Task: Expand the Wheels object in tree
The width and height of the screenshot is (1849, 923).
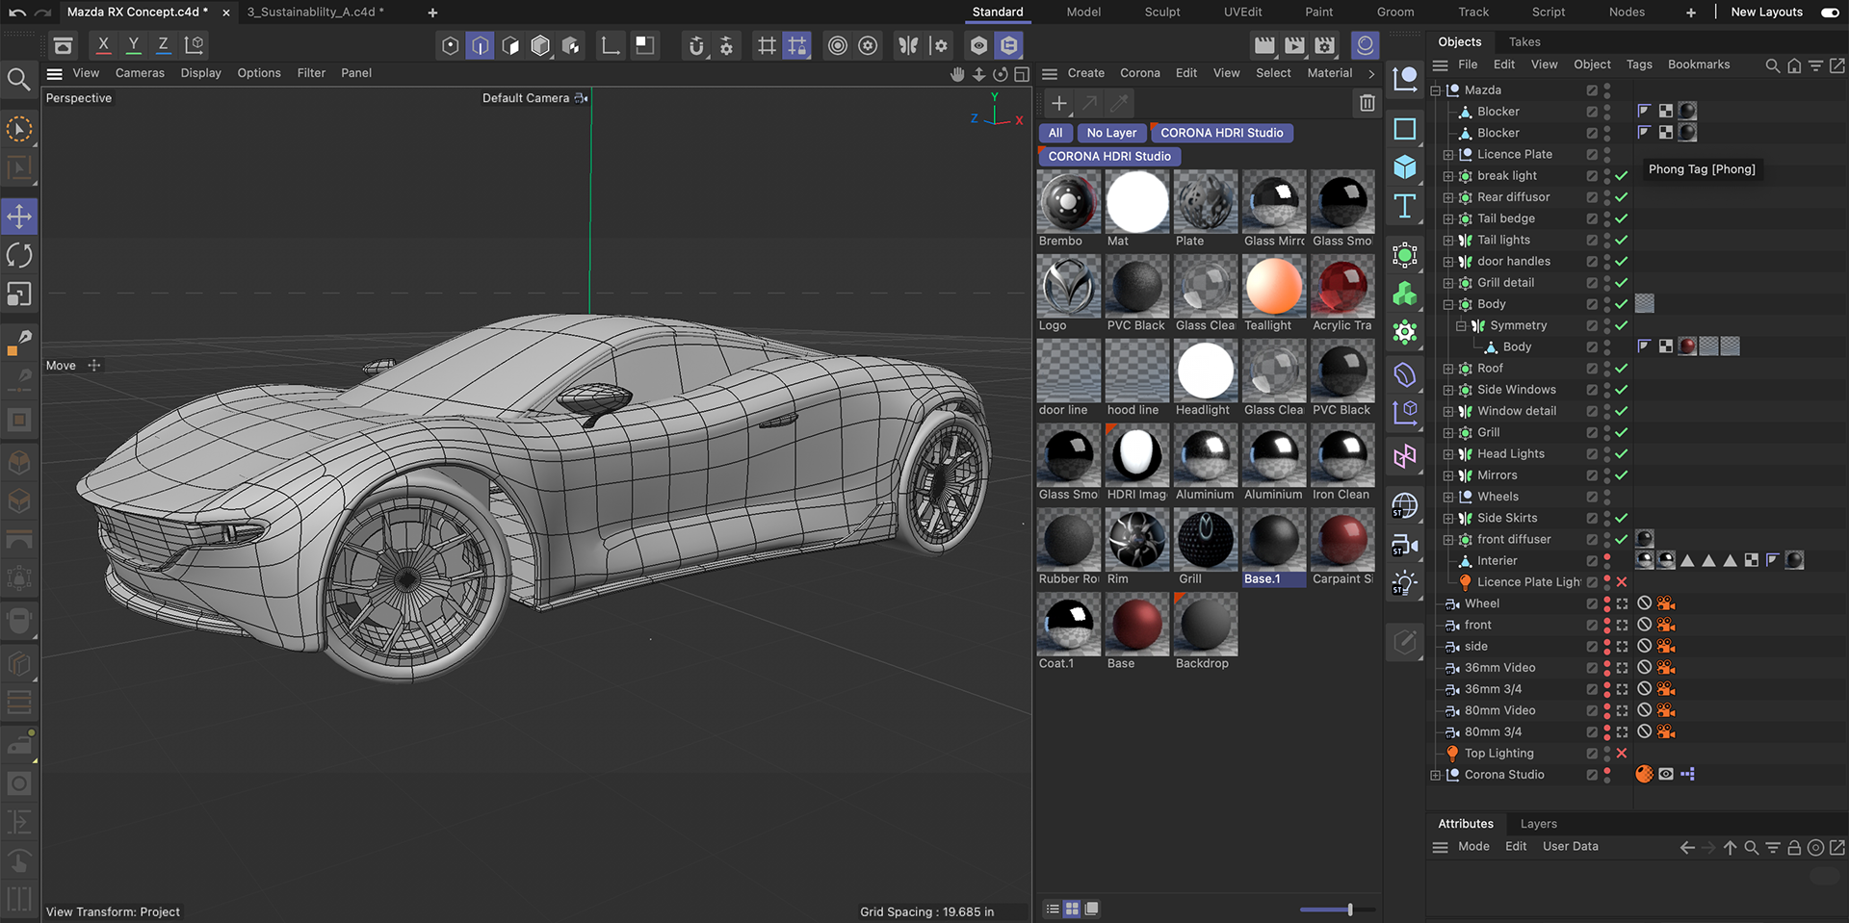Action: [1447, 498]
